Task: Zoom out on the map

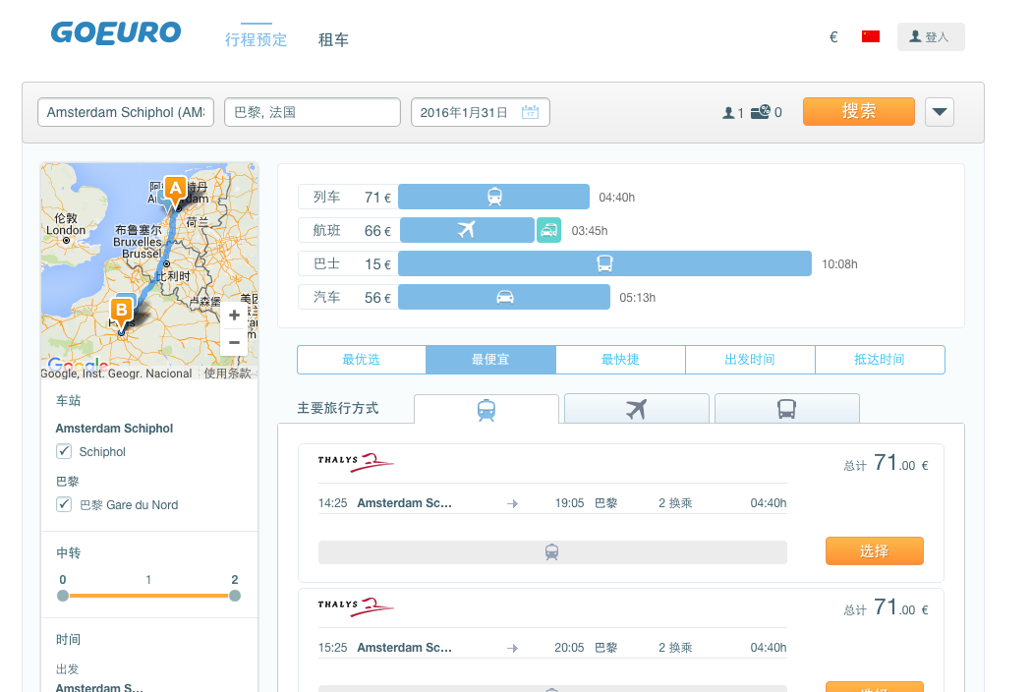Action: (x=234, y=342)
